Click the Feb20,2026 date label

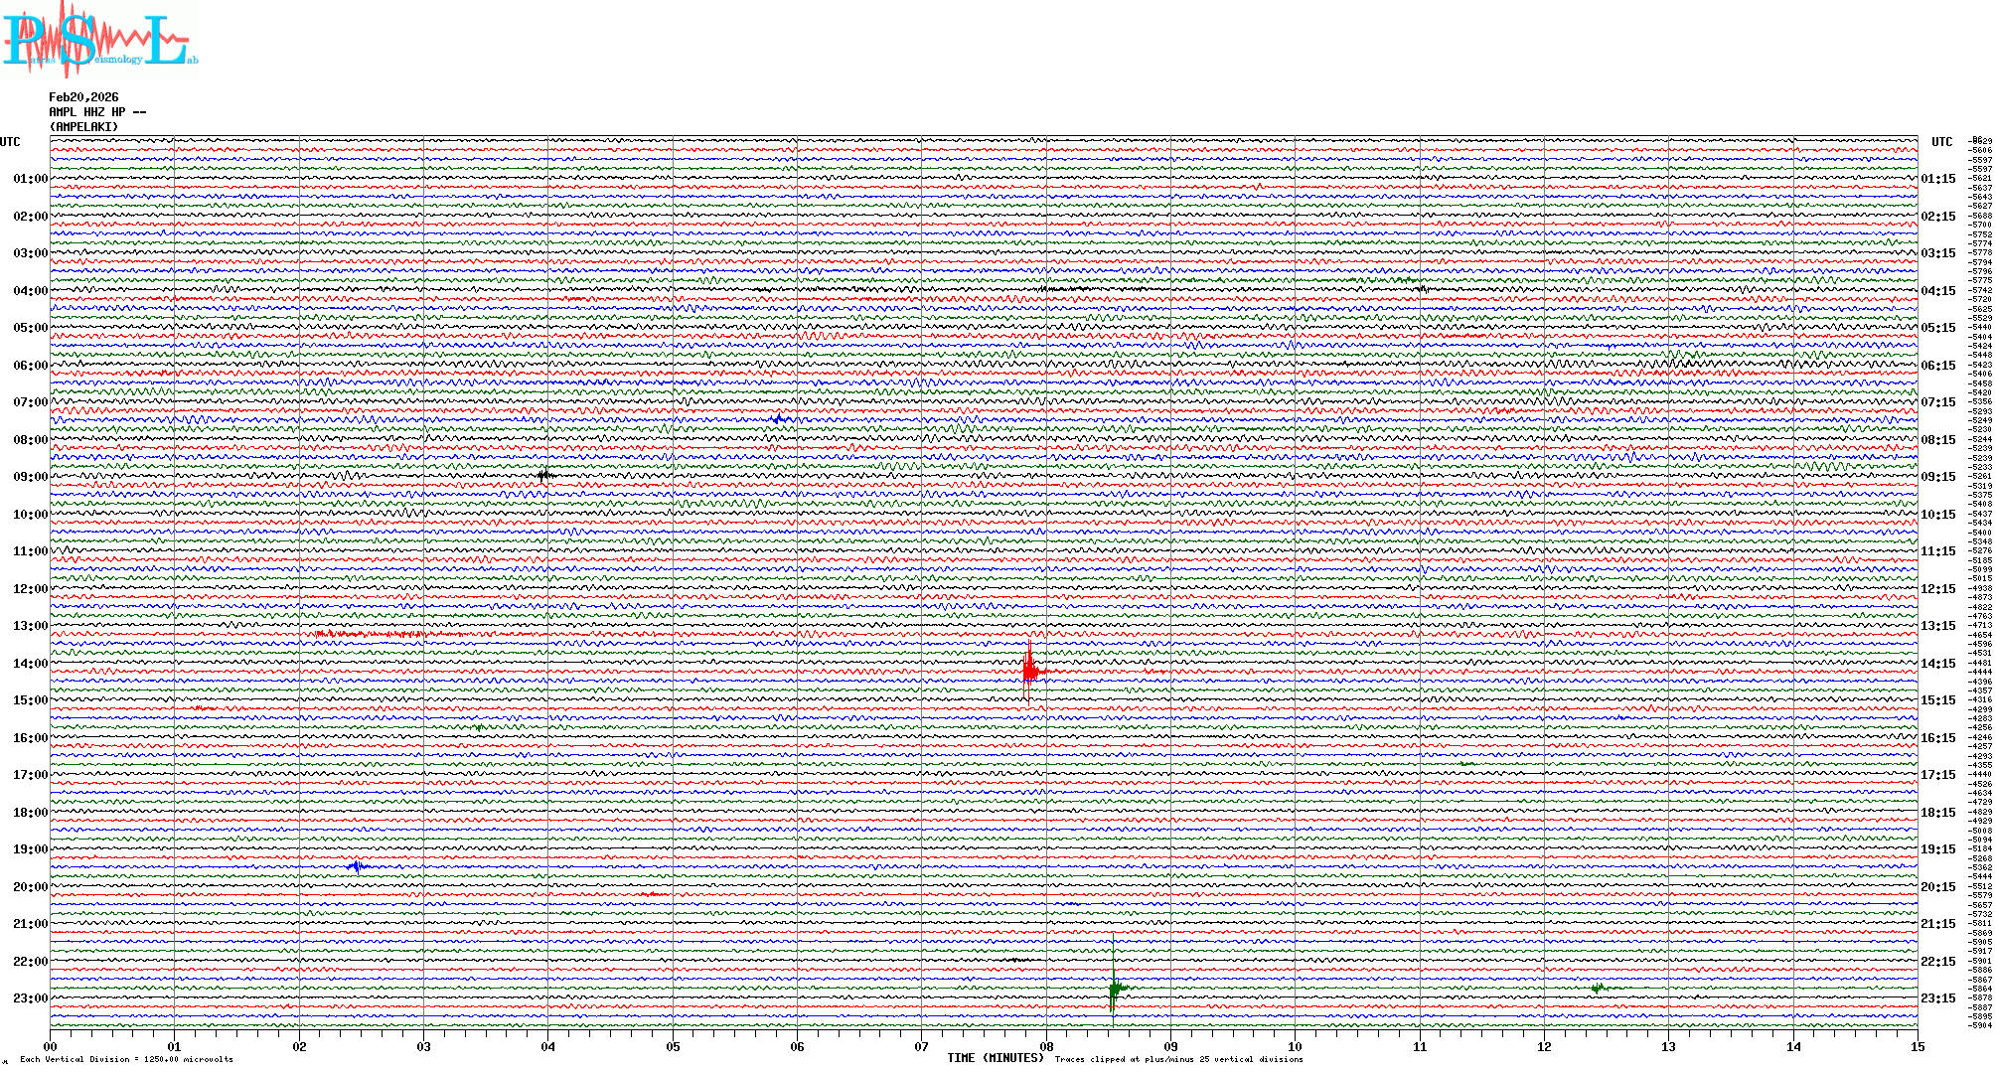pos(83,97)
